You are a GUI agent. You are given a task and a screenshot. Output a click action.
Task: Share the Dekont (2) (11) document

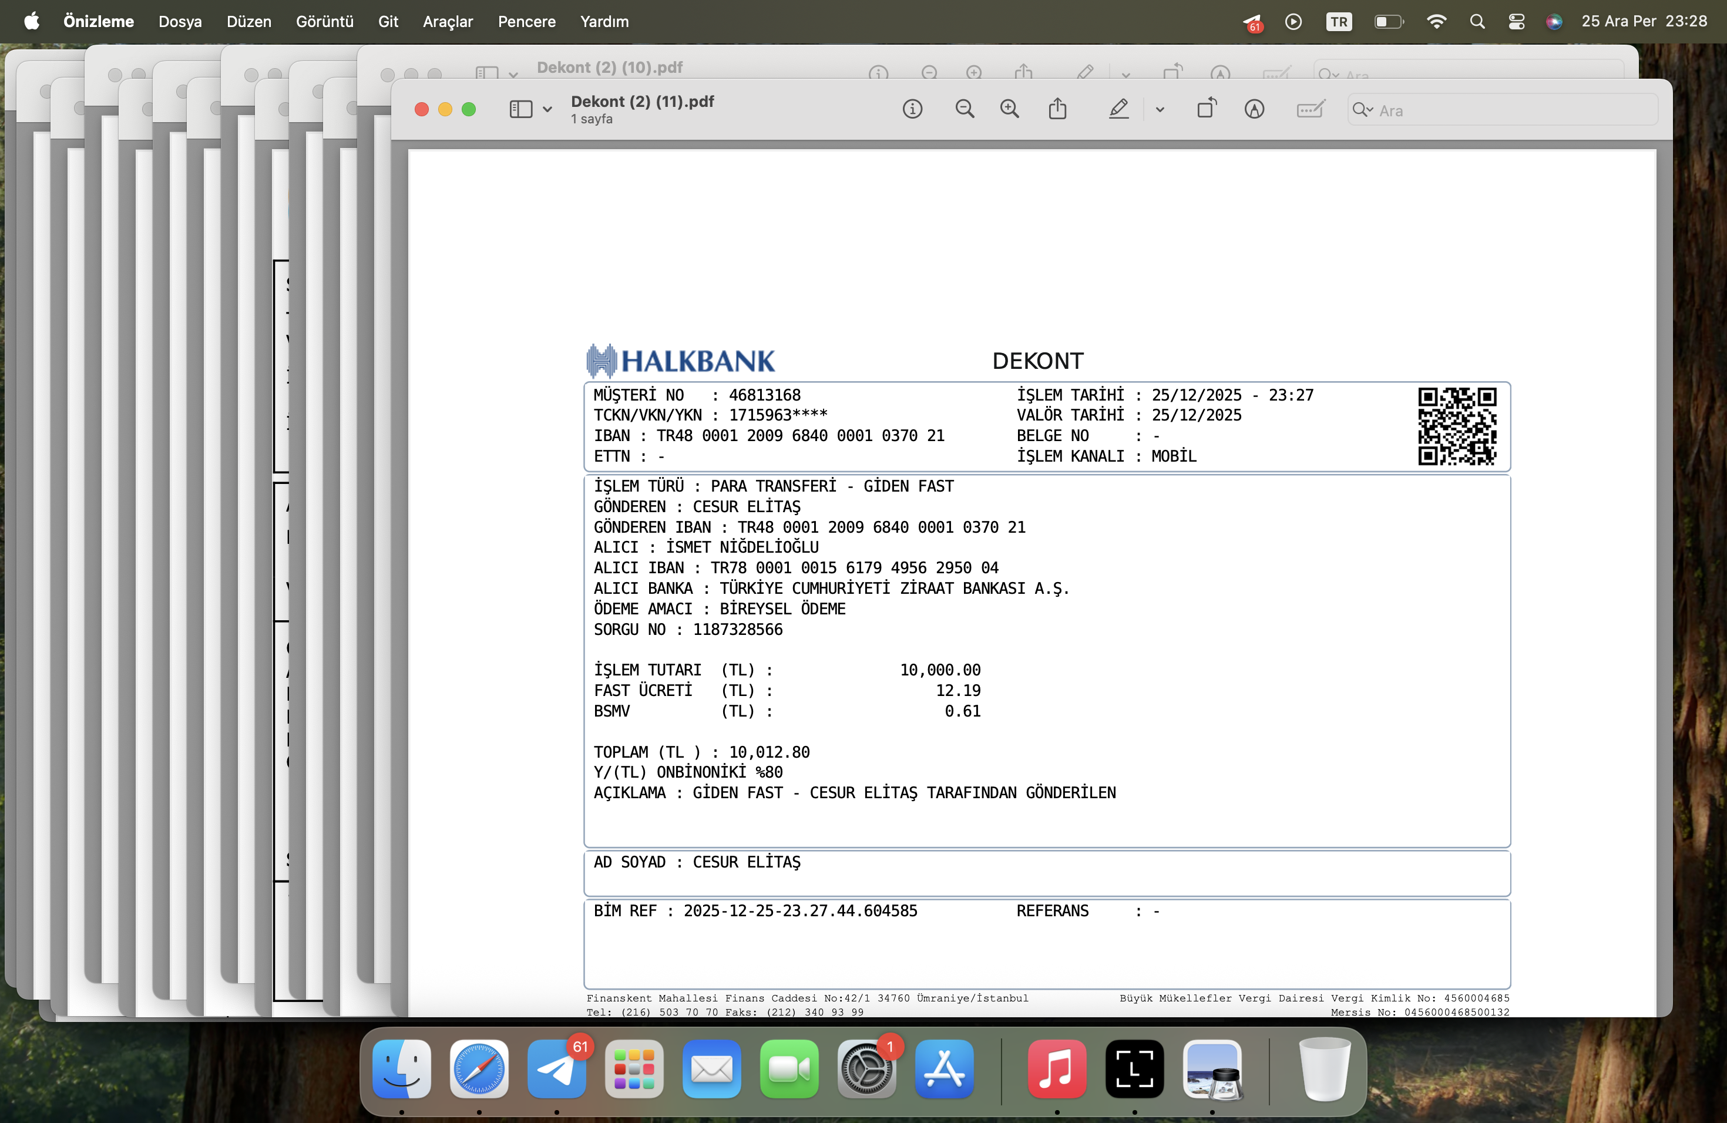coord(1057,109)
